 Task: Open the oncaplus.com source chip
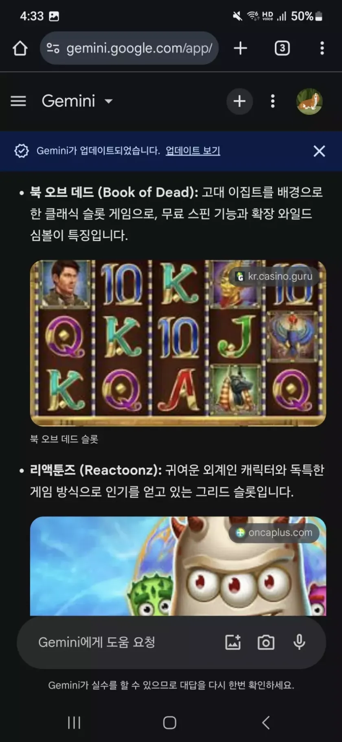(x=274, y=532)
